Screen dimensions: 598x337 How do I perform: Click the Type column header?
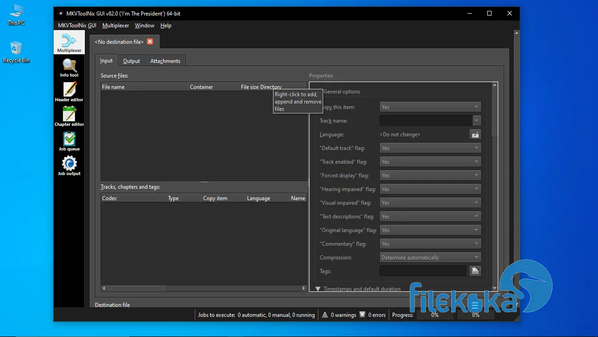[184, 198]
